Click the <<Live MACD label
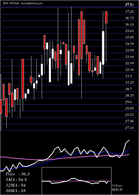This screenshot has width=139, height=195. click(117, 188)
